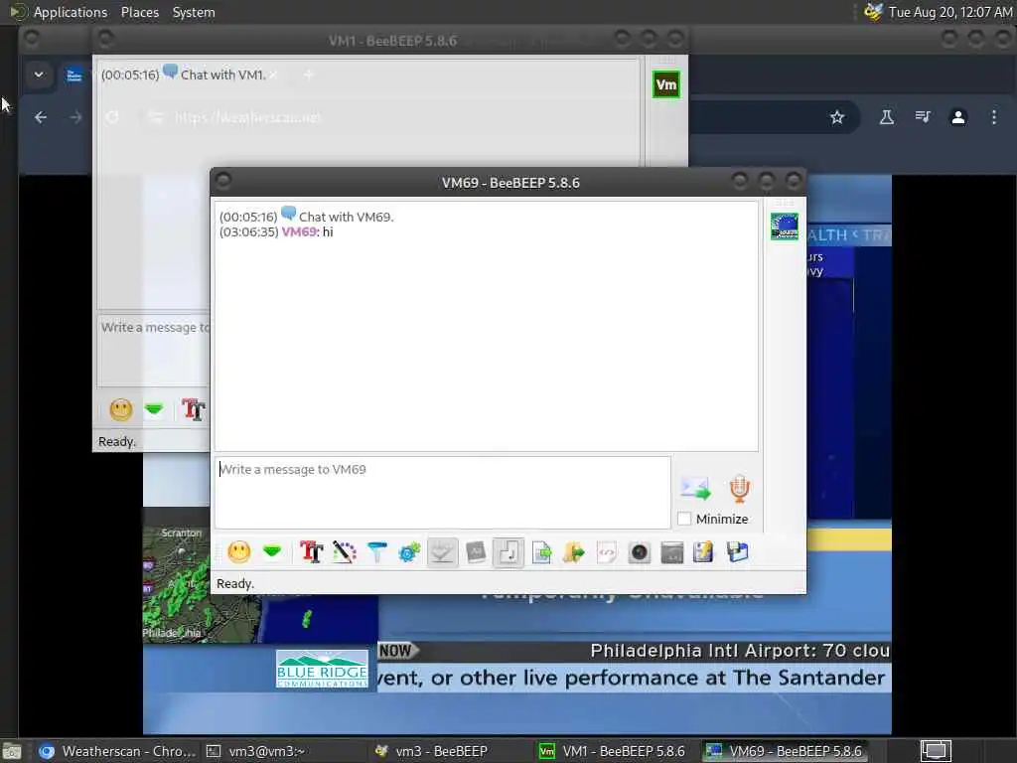Focus VM1 window message input field
The height and width of the screenshot is (763, 1017).
[154, 351]
